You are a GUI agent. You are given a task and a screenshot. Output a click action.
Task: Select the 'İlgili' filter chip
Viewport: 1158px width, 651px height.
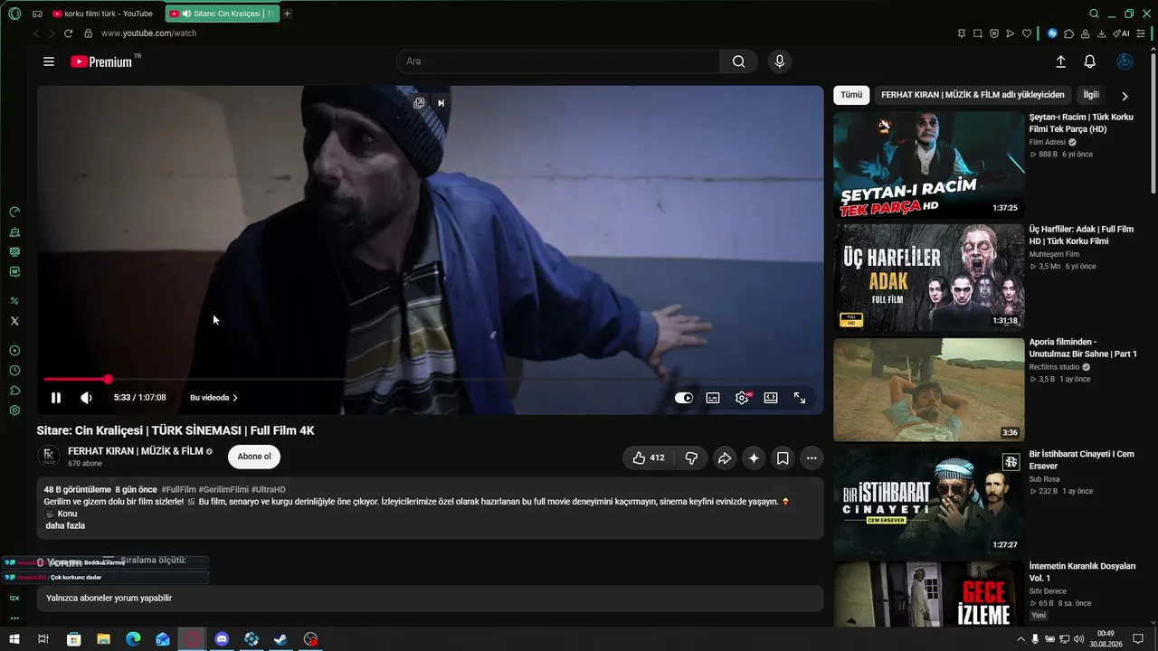pyautogui.click(x=1091, y=94)
